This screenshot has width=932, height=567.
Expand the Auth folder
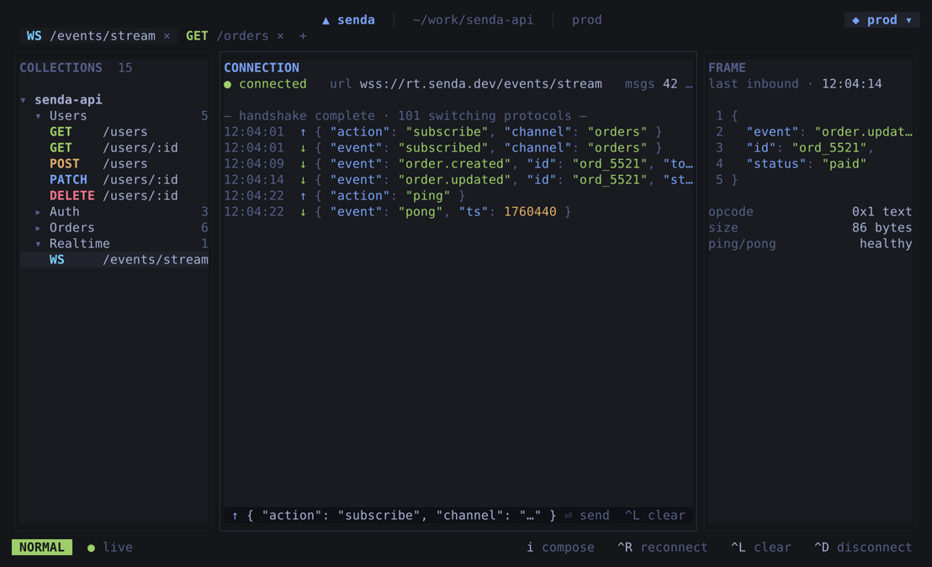coord(38,212)
